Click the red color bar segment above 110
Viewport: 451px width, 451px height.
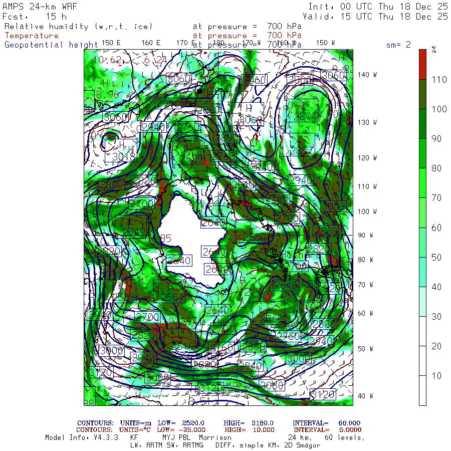click(422, 65)
